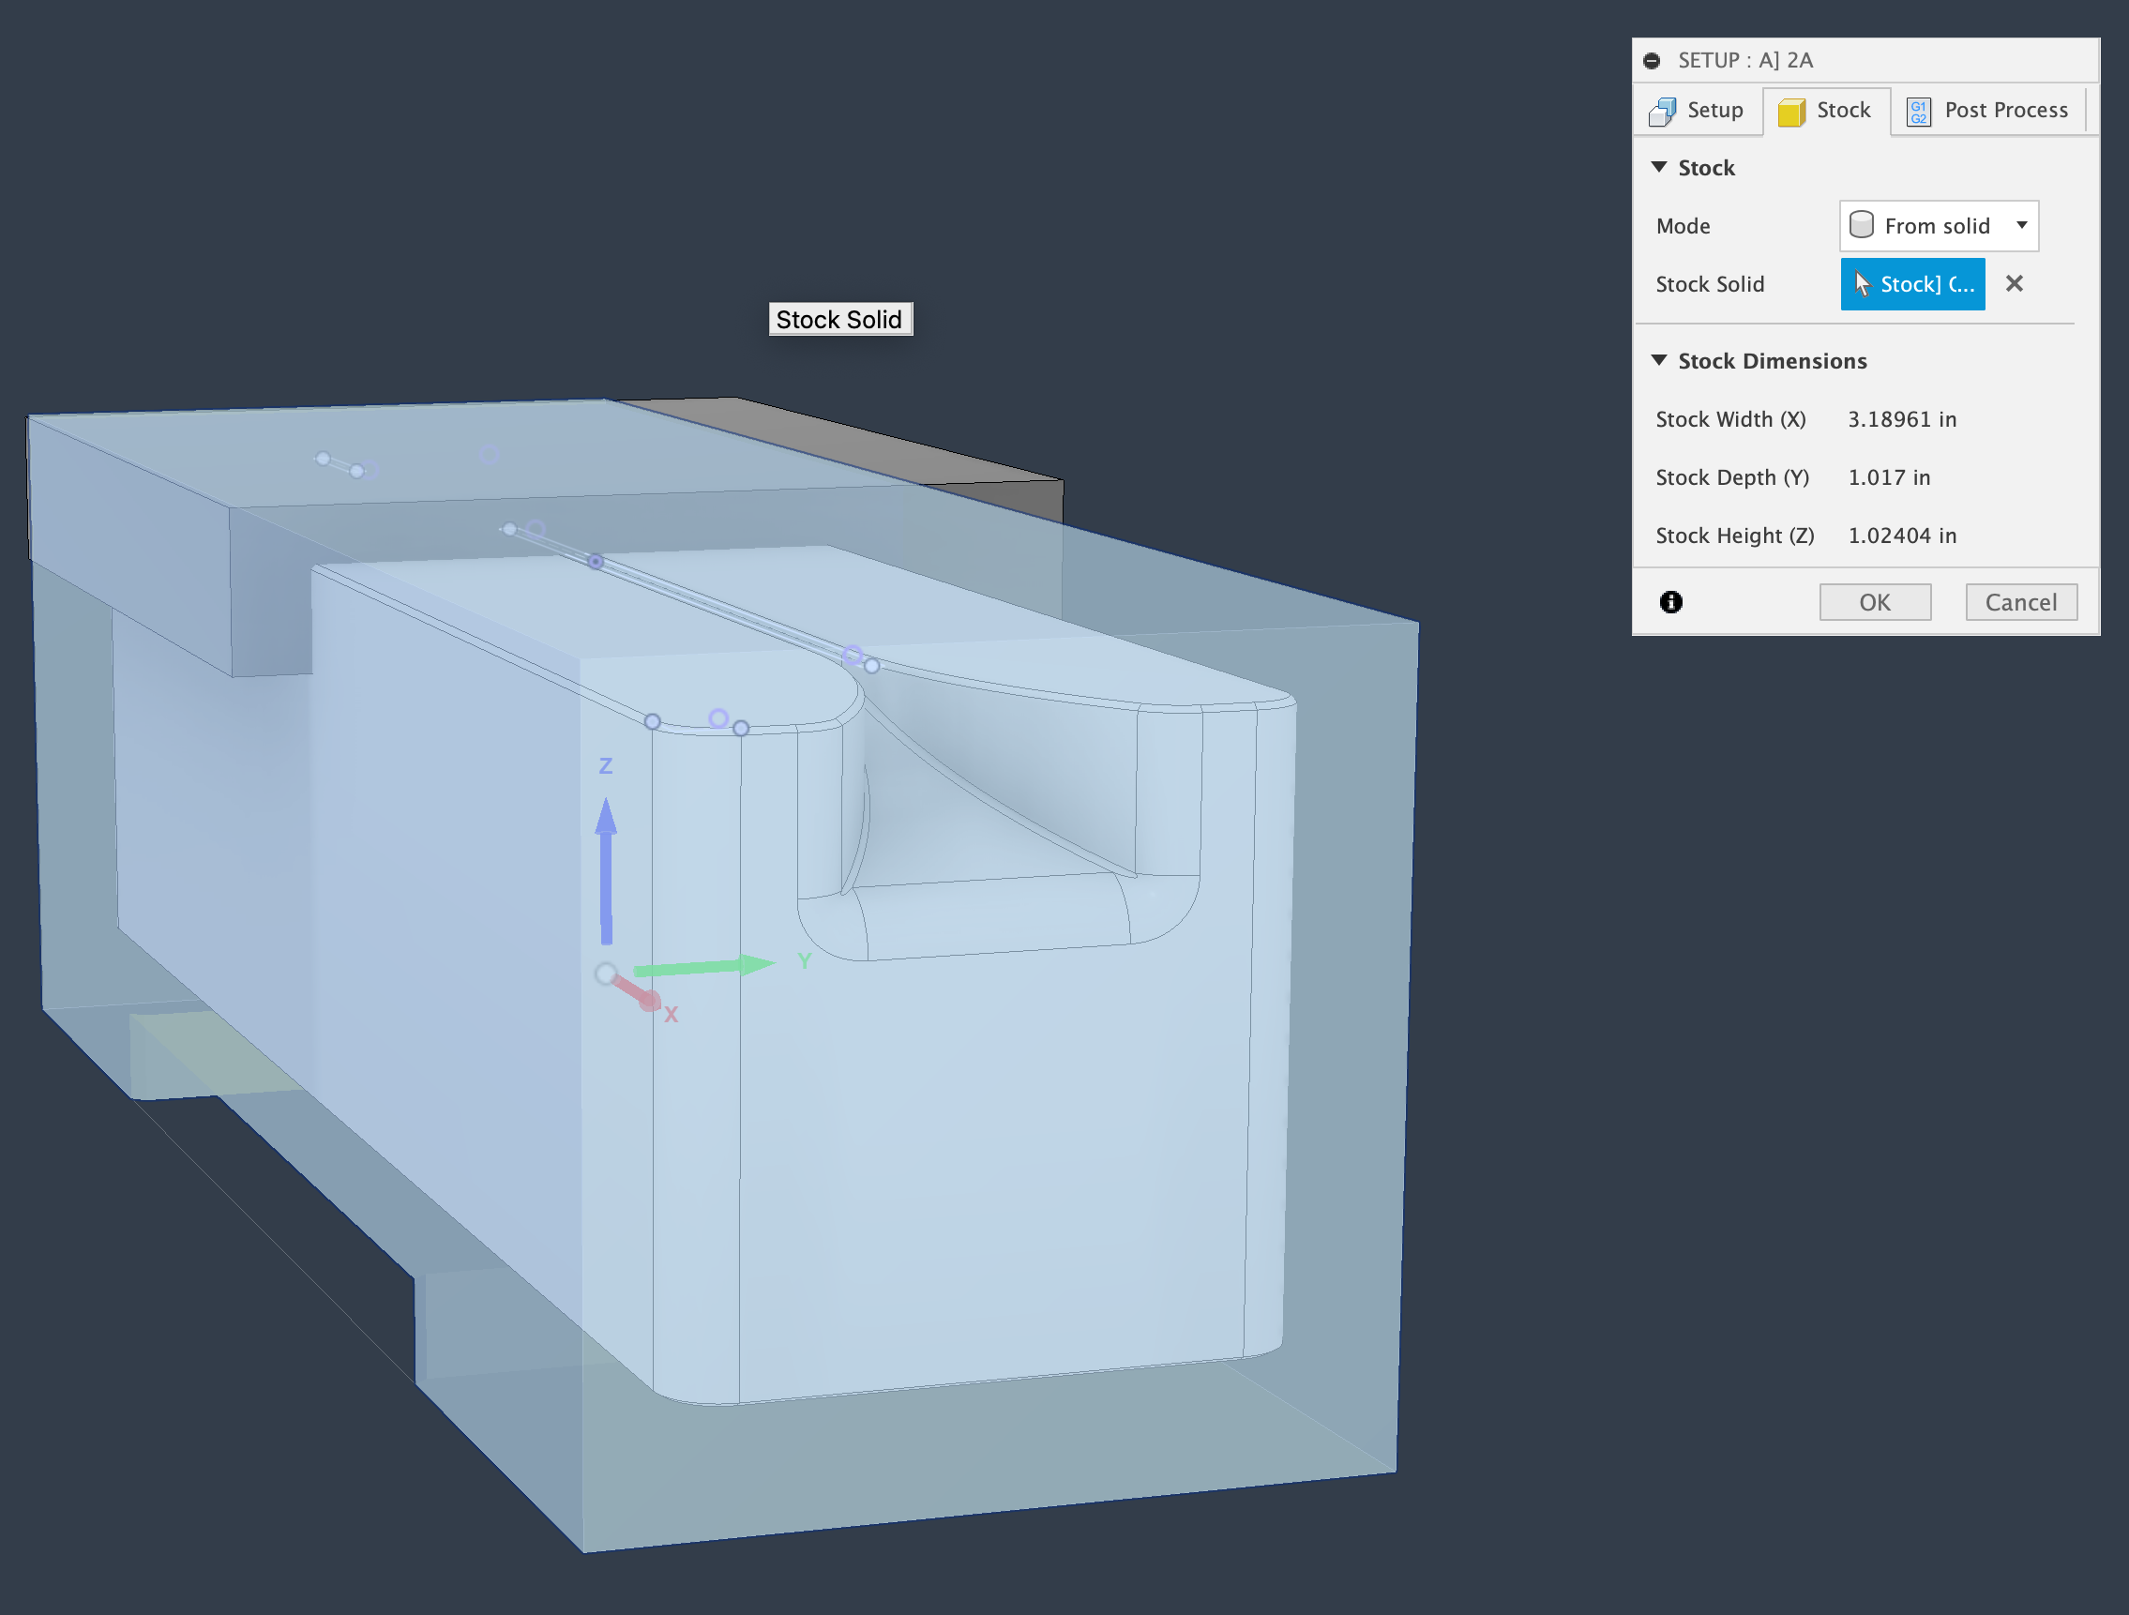The width and height of the screenshot is (2129, 1615).
Task: Collapse the Stock Dimensions section
Action: point(1658,360)
